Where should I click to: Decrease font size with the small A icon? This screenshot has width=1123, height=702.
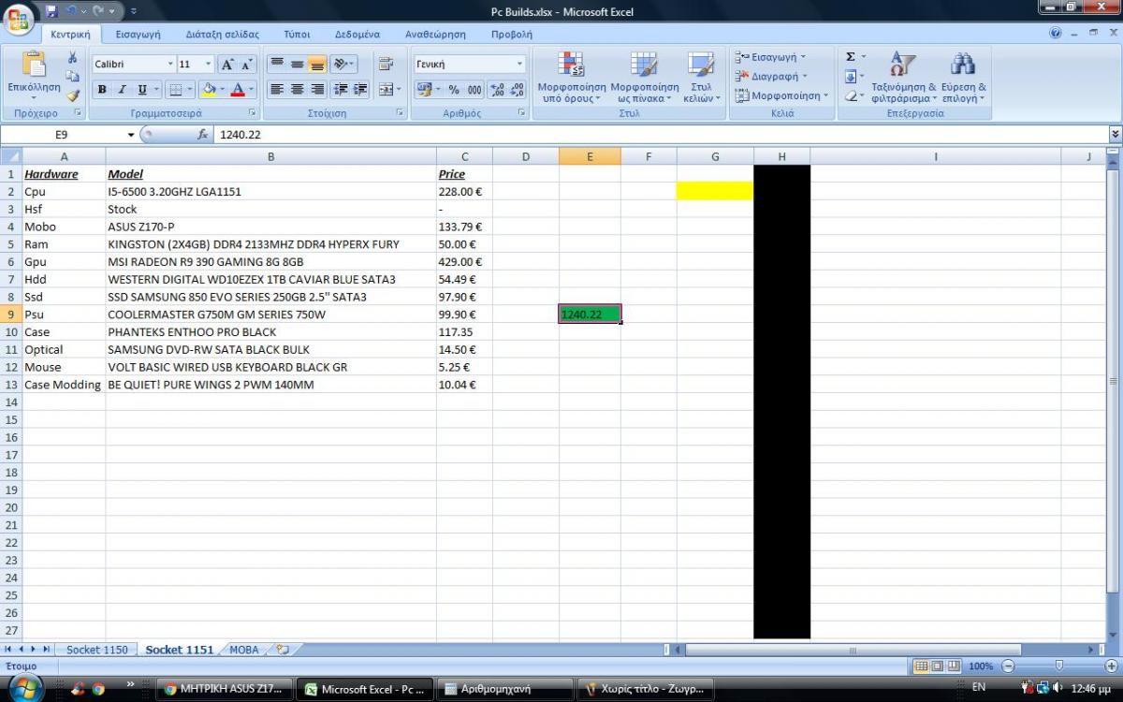247,65
